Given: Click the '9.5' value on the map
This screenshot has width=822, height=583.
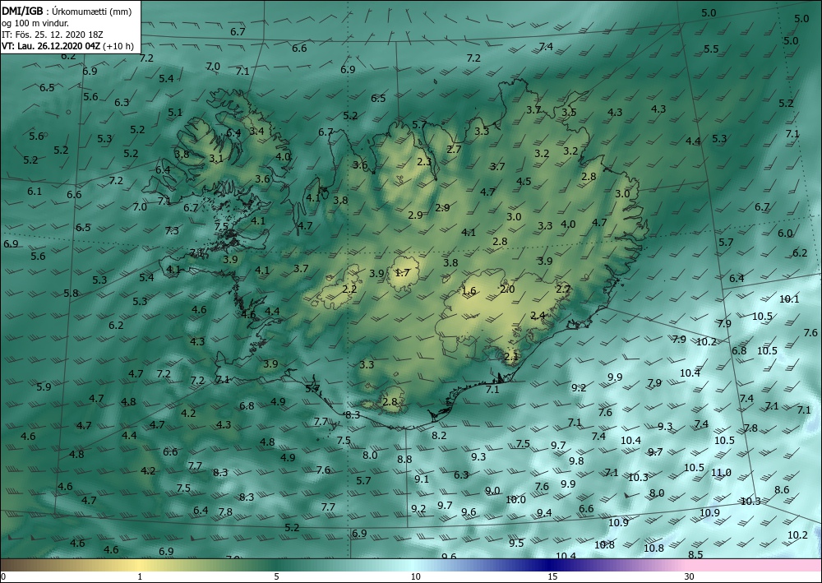Looking at the screenshot, I should pyautogui.click(x=516, y=543).
